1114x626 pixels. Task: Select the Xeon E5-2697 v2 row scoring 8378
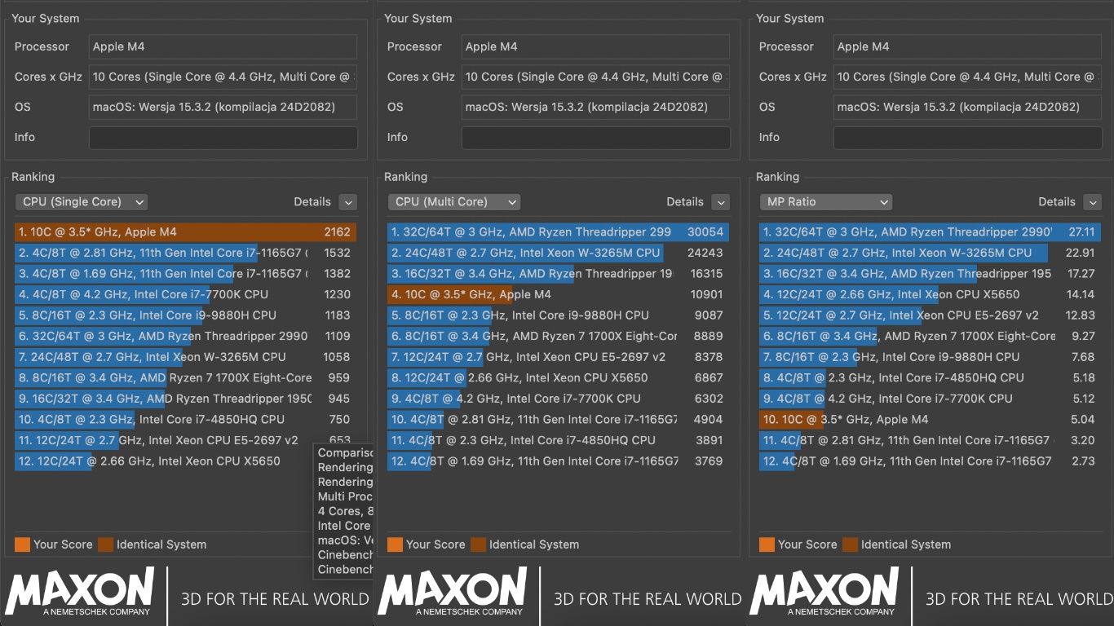558,357
